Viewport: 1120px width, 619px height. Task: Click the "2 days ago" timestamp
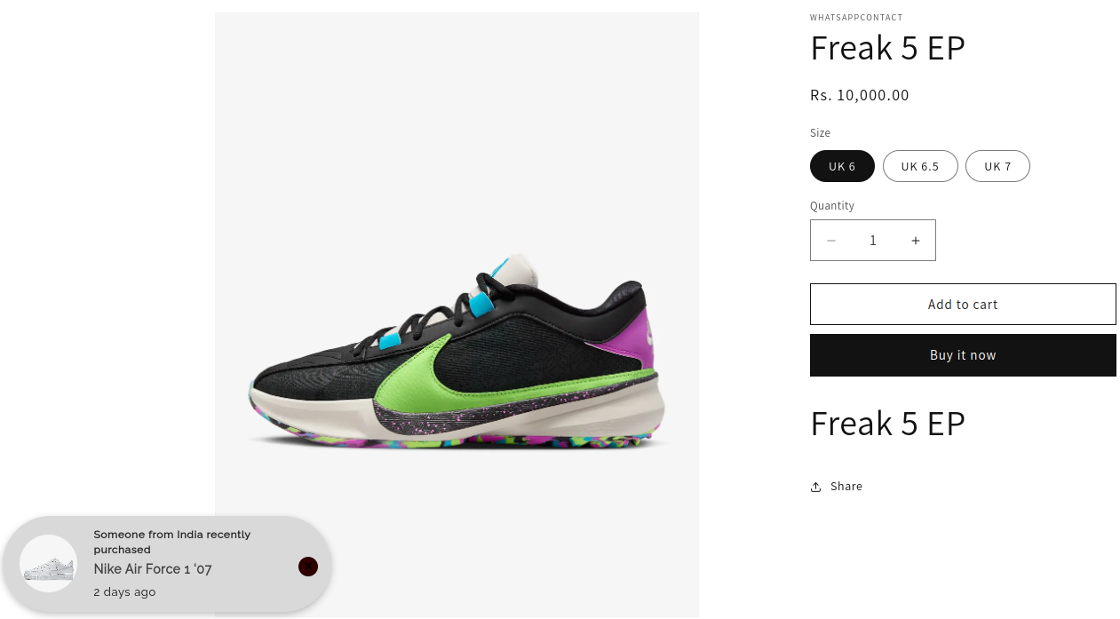coord(124,592)
